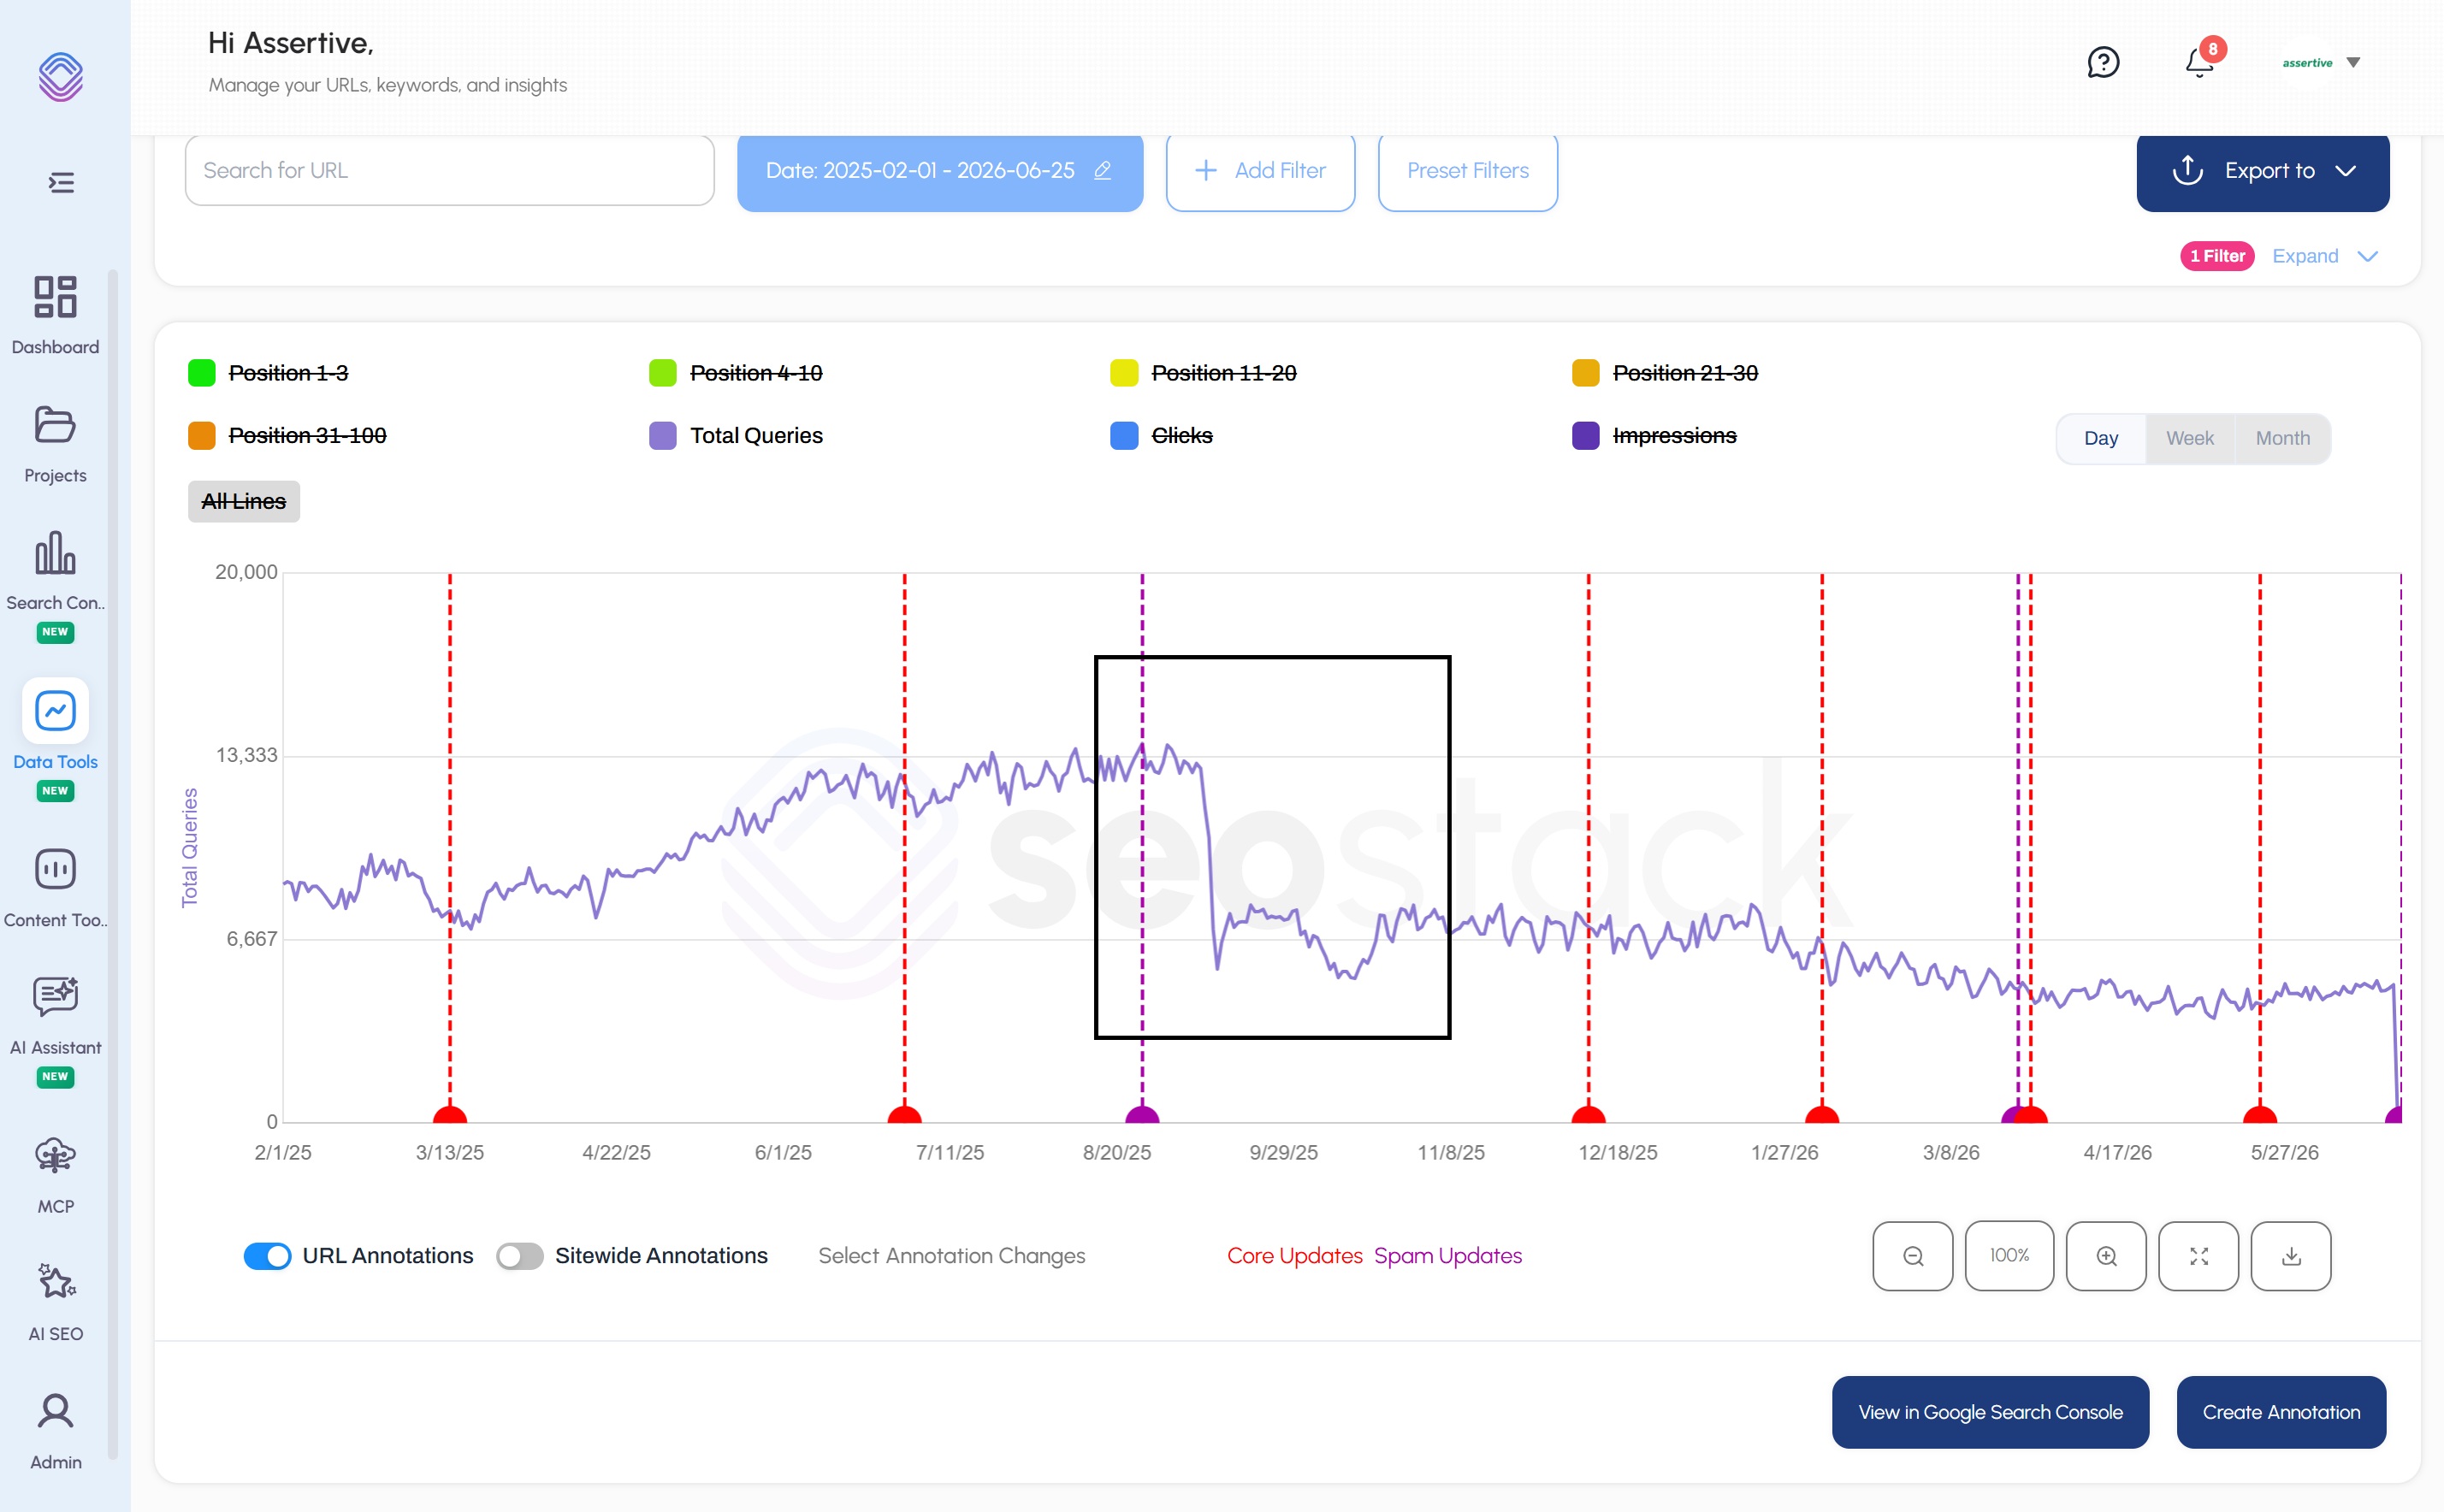Click the chart zoom out icon
The image size is (2444, 1512).
tap(1912, 1256)
